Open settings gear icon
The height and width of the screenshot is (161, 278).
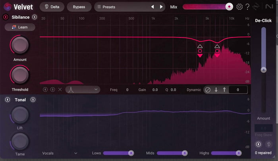pyautogui.click(x=239, y=7)
